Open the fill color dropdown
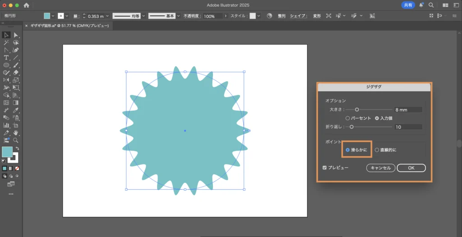This screenshot has width=462, height=237. point(53,16)
